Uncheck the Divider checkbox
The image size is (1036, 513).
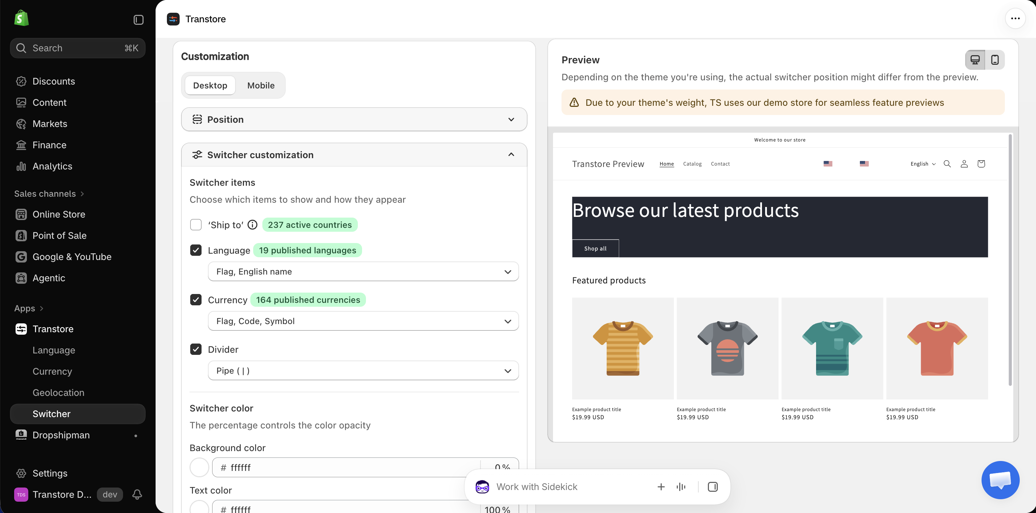[196, 349]
